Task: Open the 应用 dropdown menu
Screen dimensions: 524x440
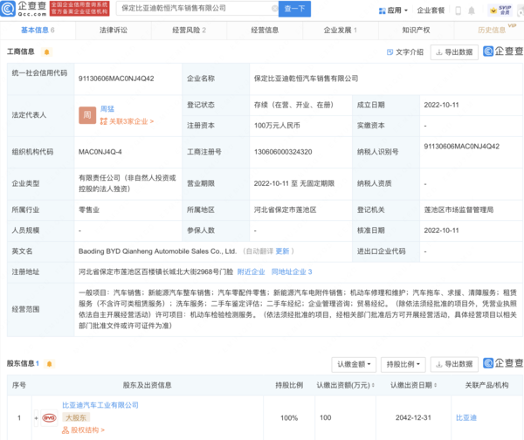Action: click(393, 10)
